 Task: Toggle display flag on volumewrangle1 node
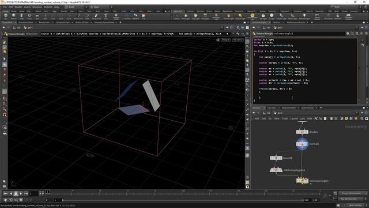tap(307, 181)
